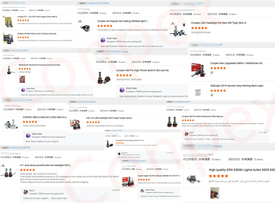Click review photo under Waterproof Aluminum Housing review
The width and height of the screenshot is (275, 203).
pyautogui.click(x=22, y=79)
